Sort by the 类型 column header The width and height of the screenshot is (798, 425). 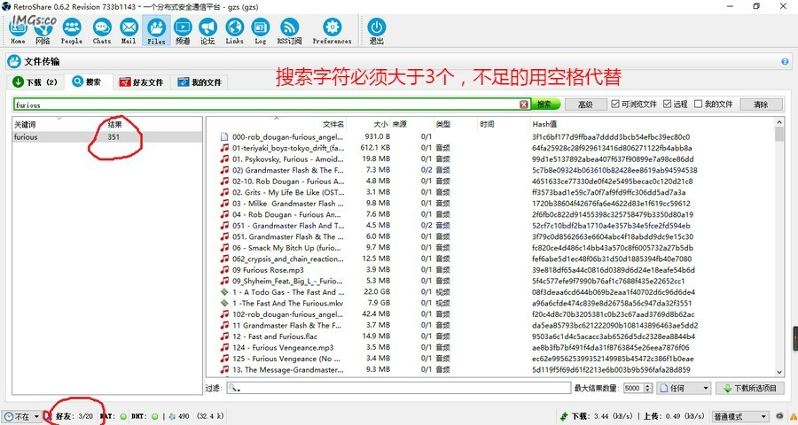(443, 124)
